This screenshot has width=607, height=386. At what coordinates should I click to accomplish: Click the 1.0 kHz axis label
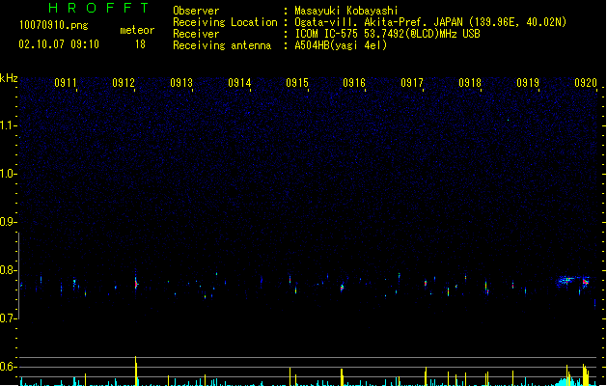8,174
